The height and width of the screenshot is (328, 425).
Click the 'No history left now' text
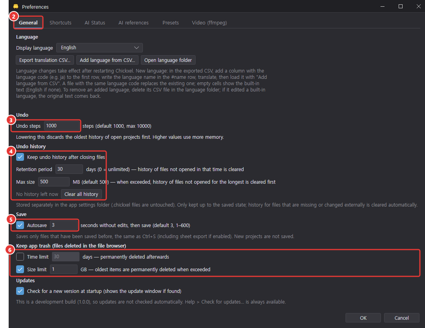[x=37, y=194]
